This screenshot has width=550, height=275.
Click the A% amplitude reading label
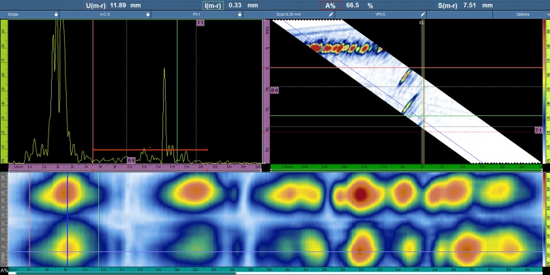tap(331, 5)
